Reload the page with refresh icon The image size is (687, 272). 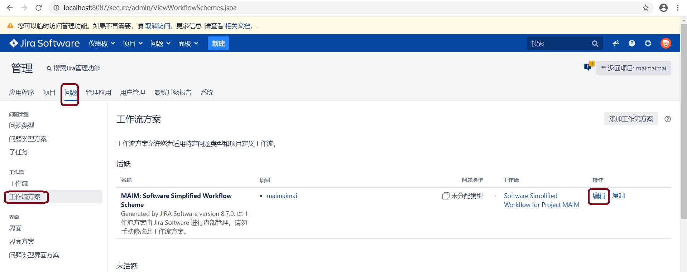coord(39,8)
